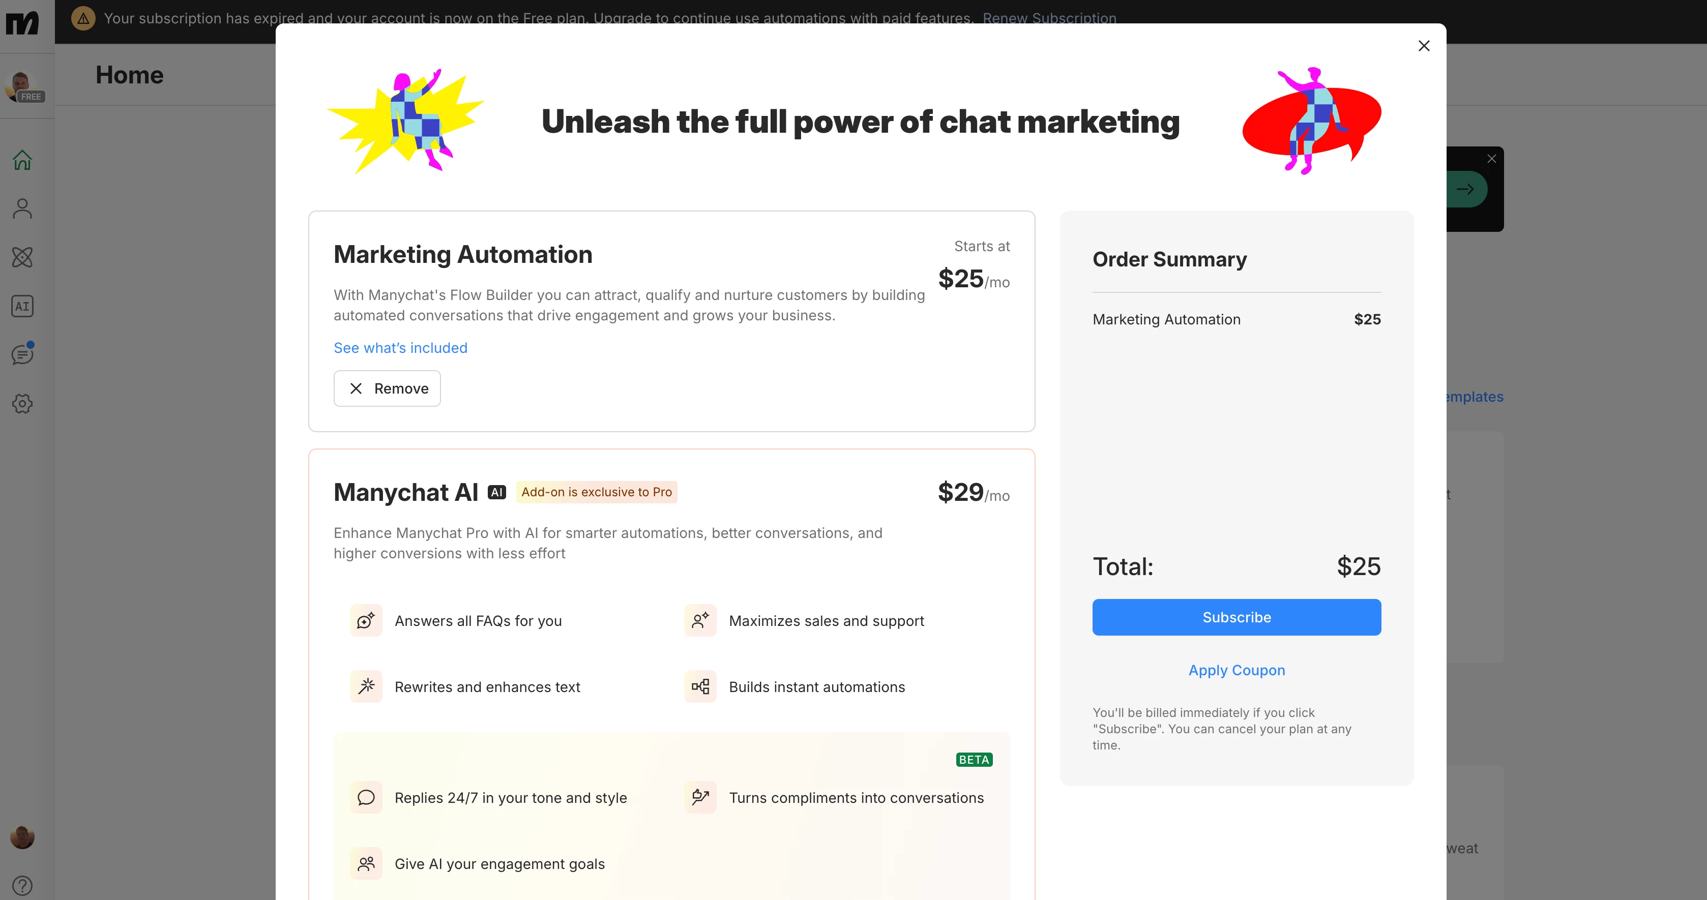Open the Help question mark icon

tap(22, 885)
